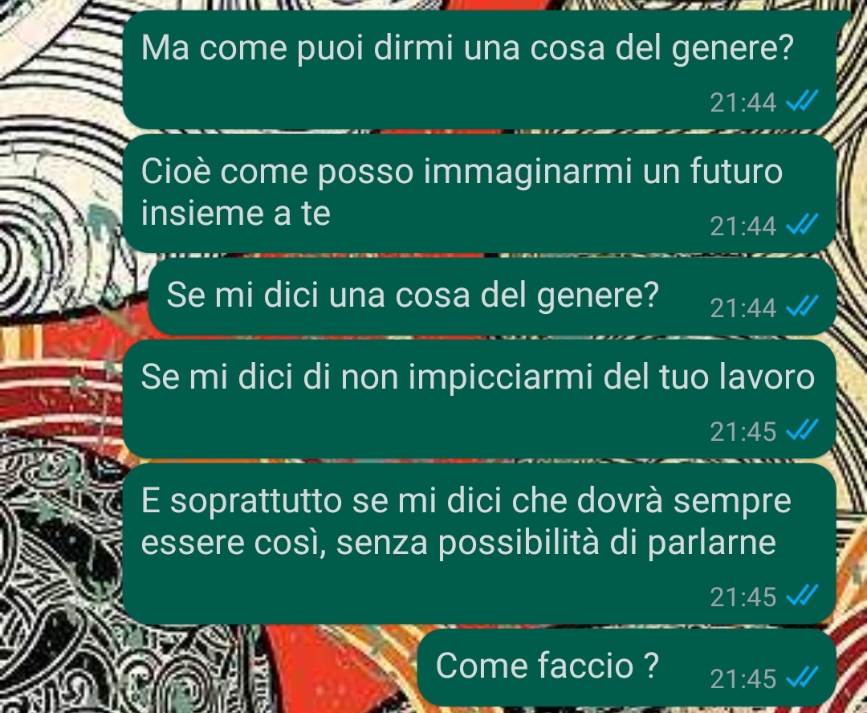Tap the 21:44 timestamp on the first message

pyautogui.click(x=743, y=103)
